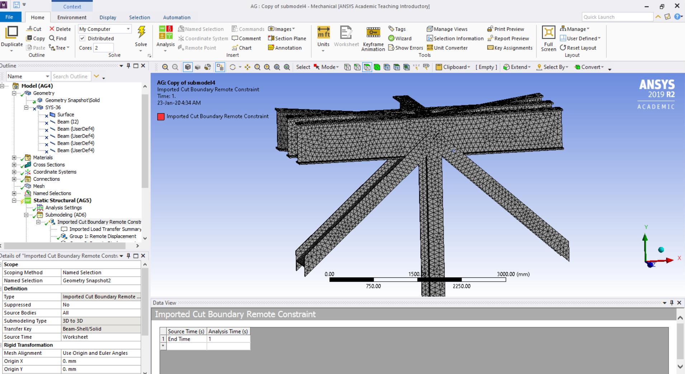
Task: Switch to the Environment ribbon tab
Action: tap(72, 17)
